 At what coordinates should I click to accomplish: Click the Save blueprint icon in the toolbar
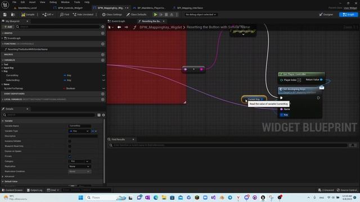coord(5,15)
